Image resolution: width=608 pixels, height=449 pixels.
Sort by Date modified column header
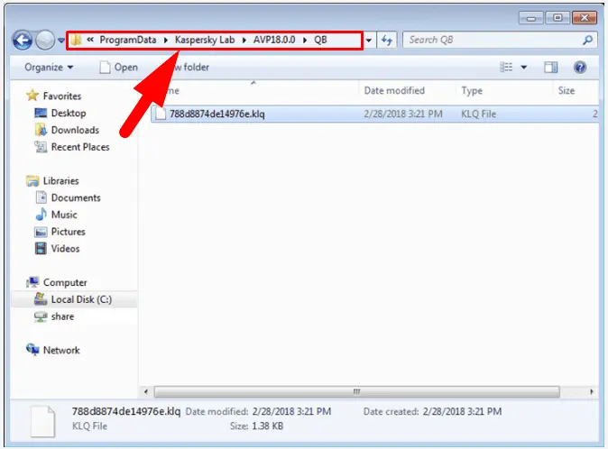[x=394, y=91]
